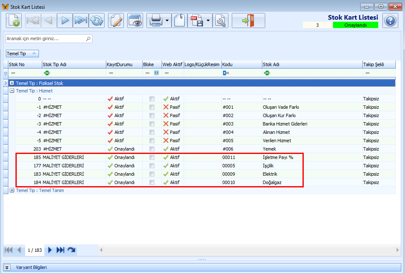Image resolution: width=405 pixels, height=274 pixels.
Task: Click the new record icon with green plus
Action: [x=14, y=20]
